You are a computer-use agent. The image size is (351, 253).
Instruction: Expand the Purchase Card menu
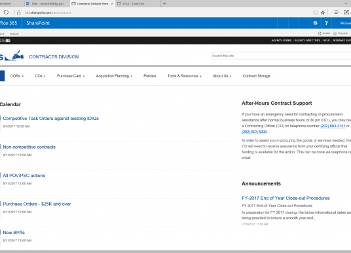click(x=71, y=76)
